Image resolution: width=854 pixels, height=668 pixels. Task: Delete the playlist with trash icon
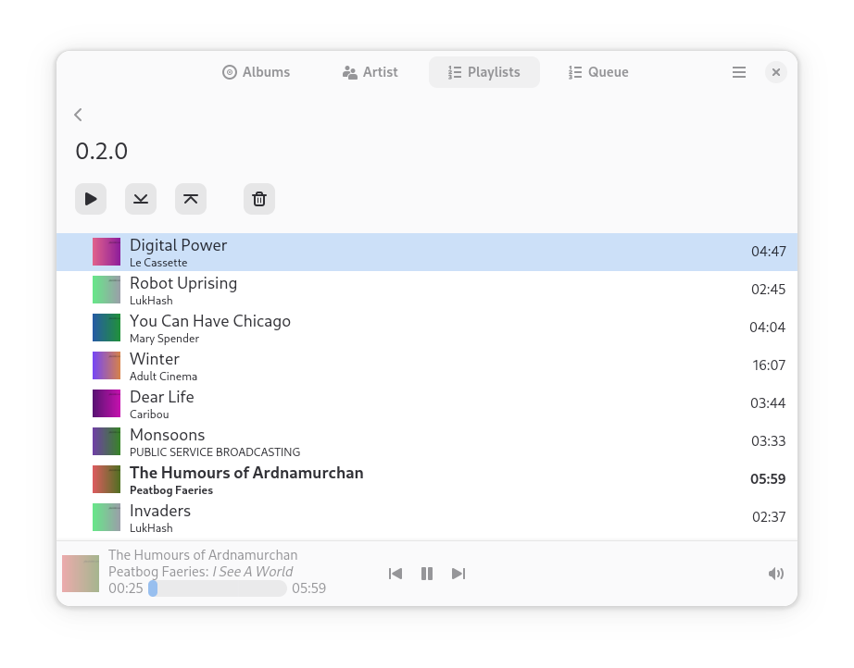259,199
